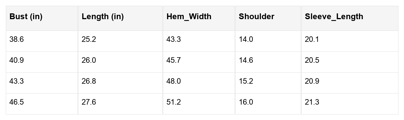Click the shoulder value 14.0

tap(246, 40)
